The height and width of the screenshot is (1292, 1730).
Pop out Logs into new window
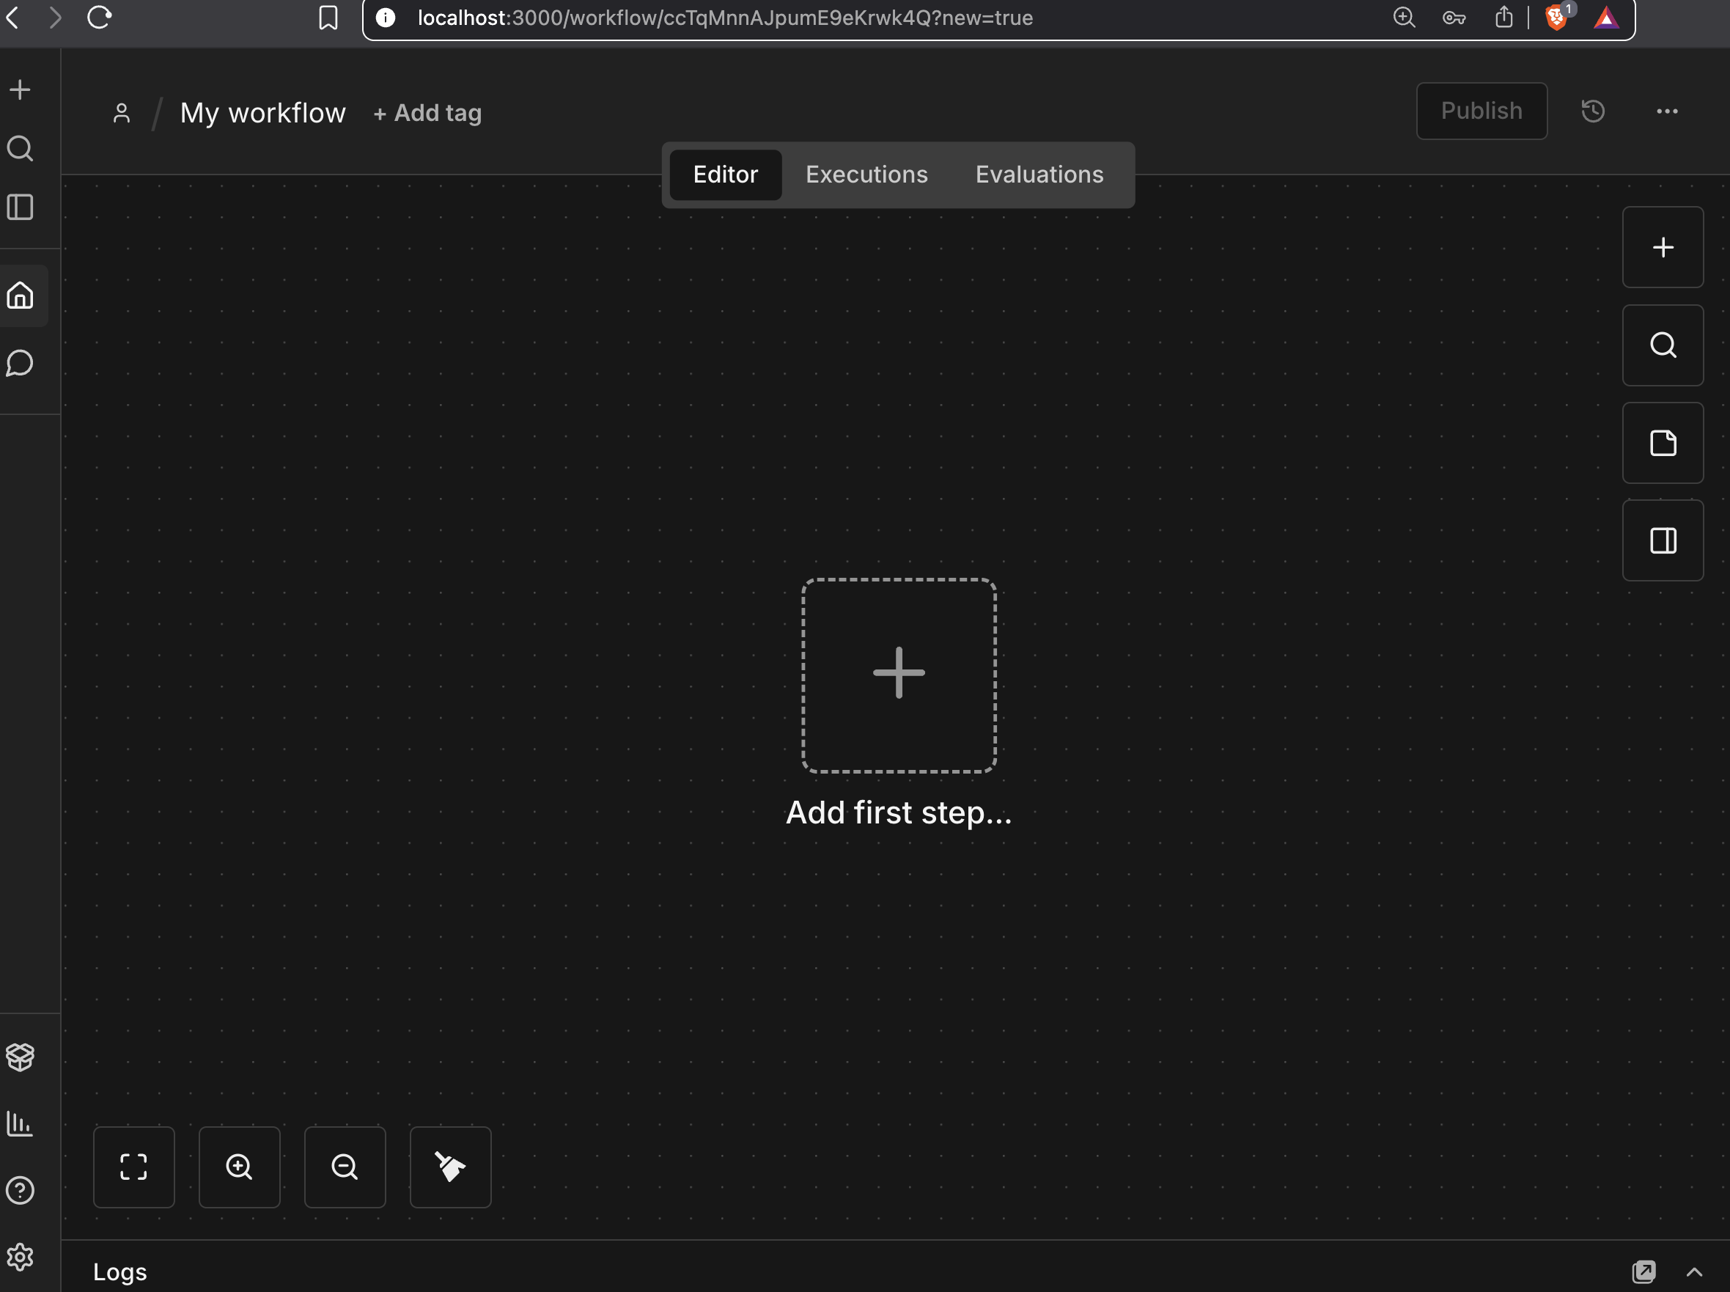(x=1644, y=1271)
